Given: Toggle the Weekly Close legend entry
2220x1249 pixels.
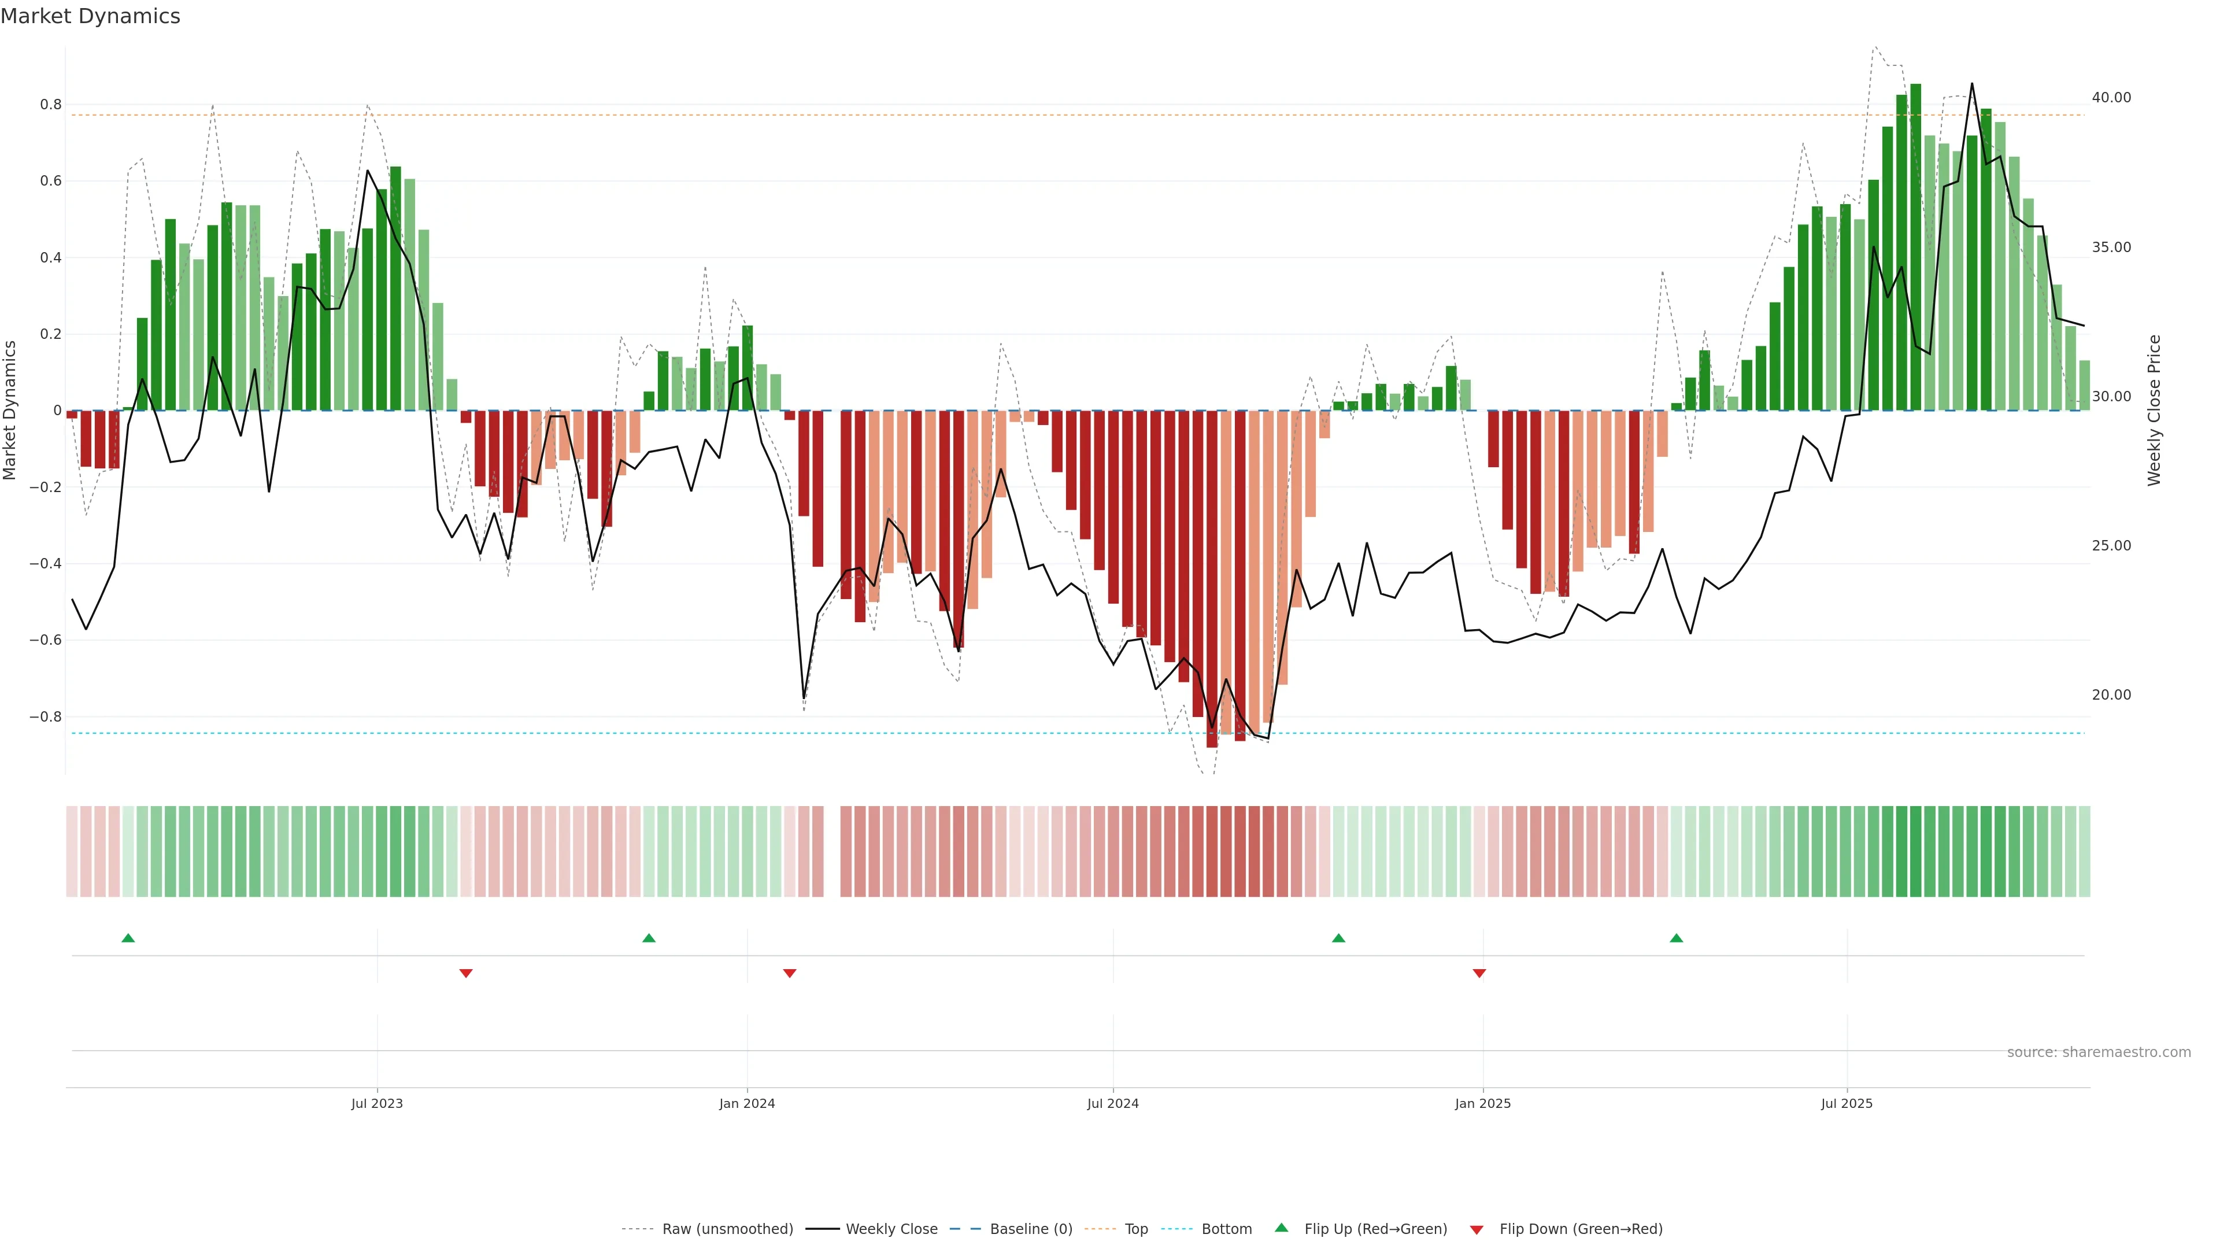Looking at the screenshot, I should coord(891,1229).
